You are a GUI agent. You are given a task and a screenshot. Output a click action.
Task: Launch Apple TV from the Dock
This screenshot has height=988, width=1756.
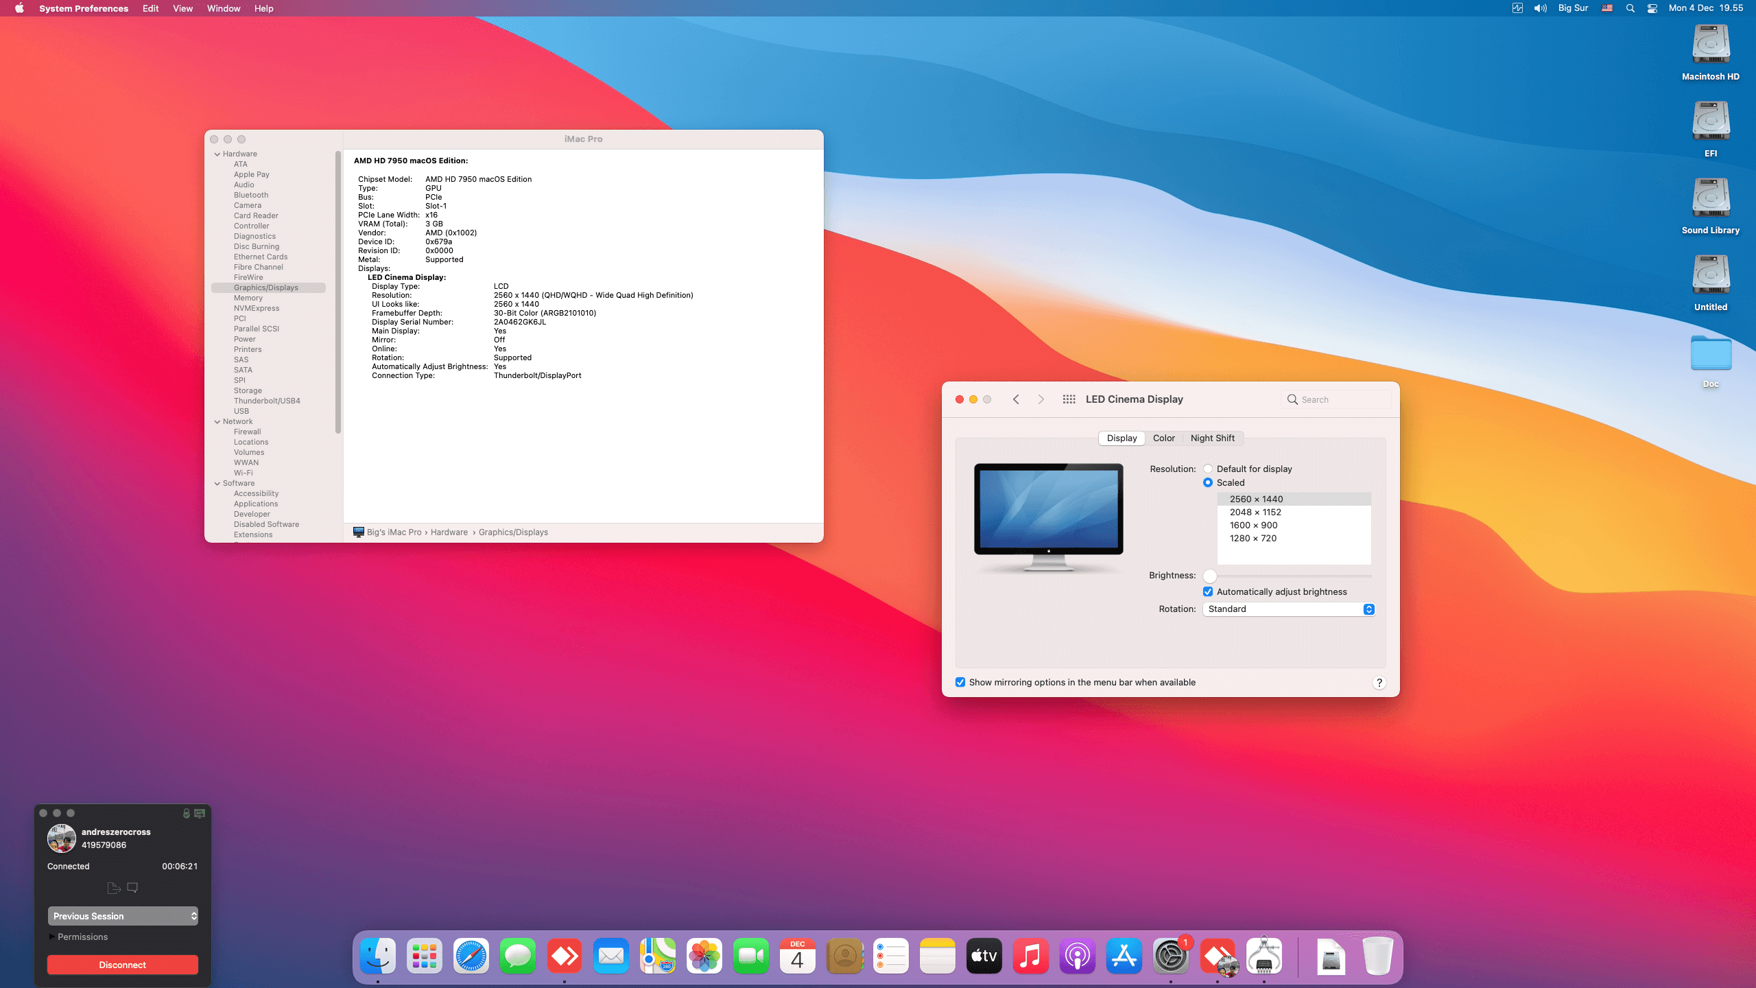[984, 956]
